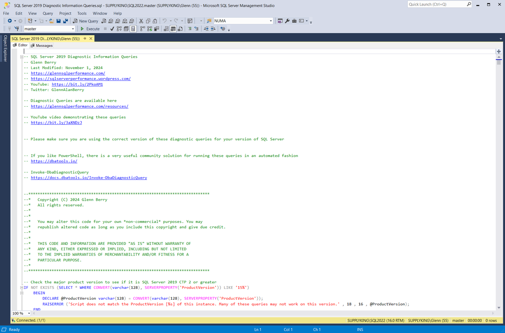Click the Execute button
Image resolution: width=505 pixels, height=333 pixels.
[x=90, y=29]
